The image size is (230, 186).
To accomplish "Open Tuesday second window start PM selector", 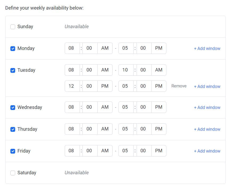I will (x=105, y=86).
